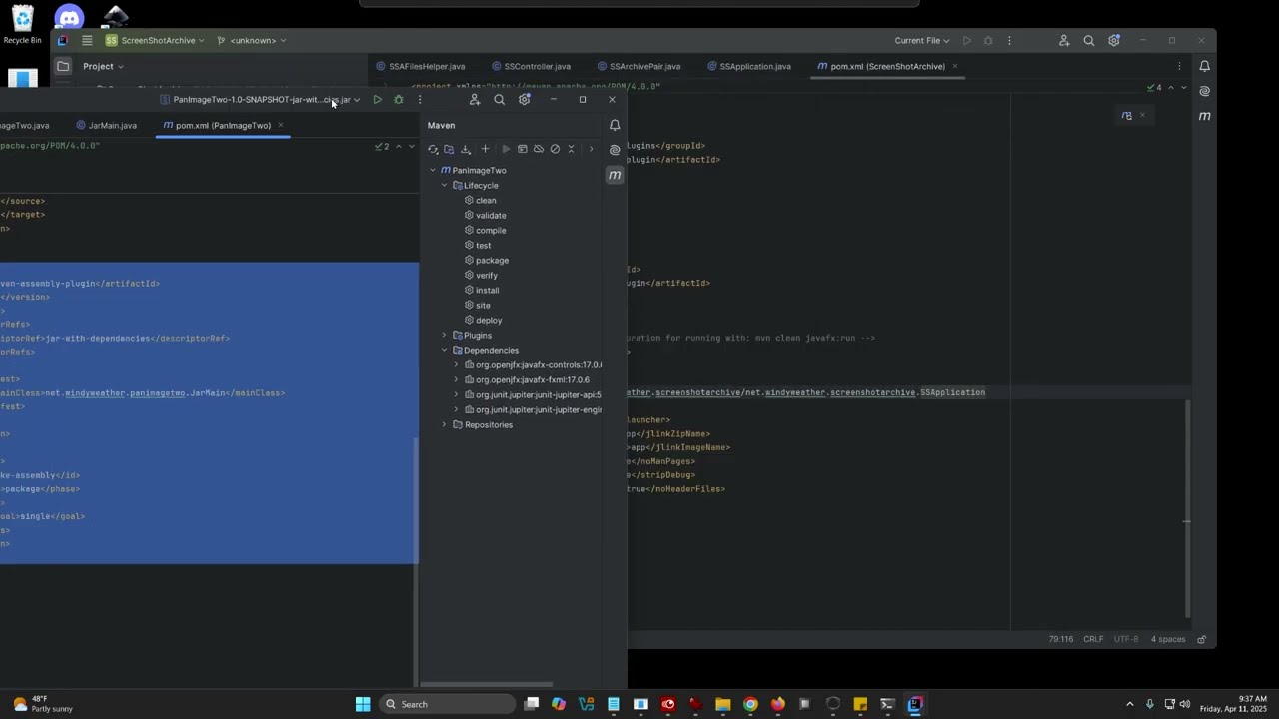
Task: Collapse all nodes in Maven tree
Action: [x=572, y=149]
